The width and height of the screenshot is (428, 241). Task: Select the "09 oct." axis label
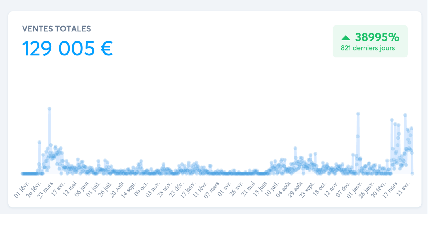(x=141, y=190)
